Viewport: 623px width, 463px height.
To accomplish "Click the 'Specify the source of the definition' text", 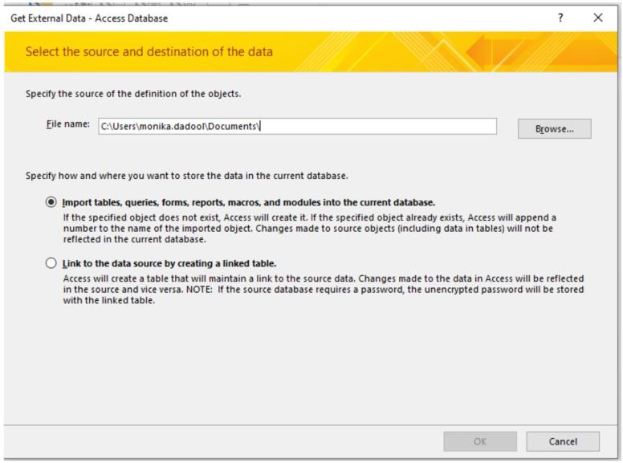I will (133, 94).
